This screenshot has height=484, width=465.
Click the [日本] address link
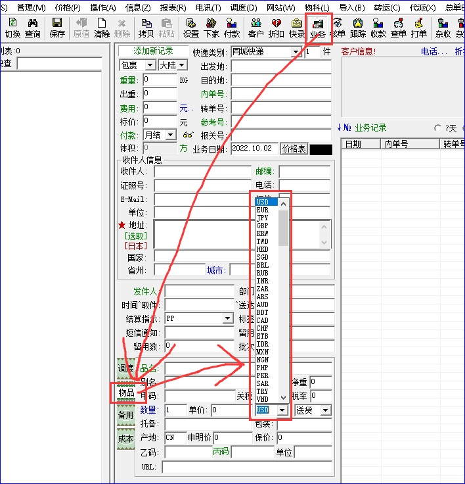136,246
